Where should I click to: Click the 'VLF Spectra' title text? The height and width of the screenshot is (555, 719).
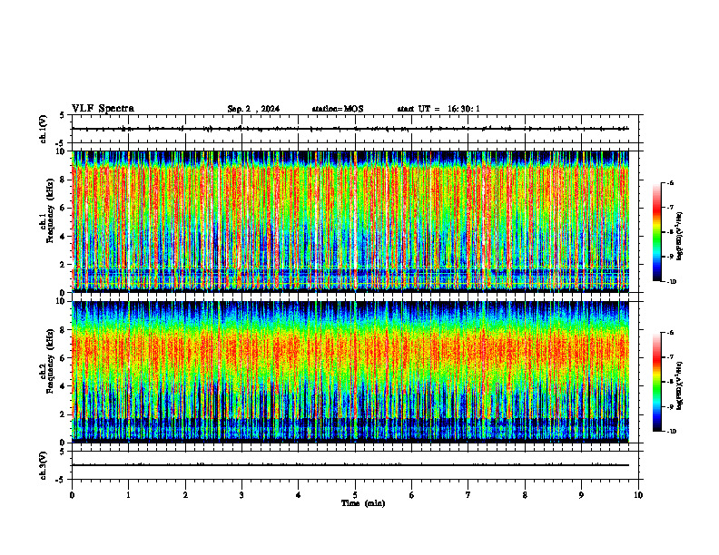click(x=103, y=109)
